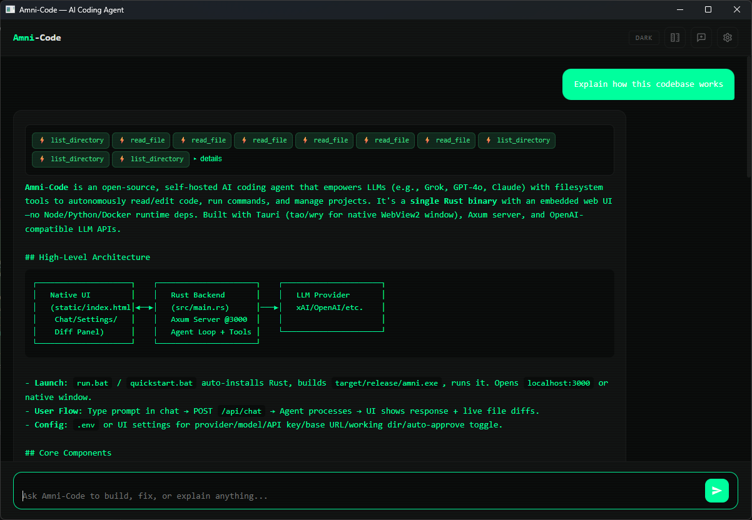Open settings with the gear icon

pos(727,37)
